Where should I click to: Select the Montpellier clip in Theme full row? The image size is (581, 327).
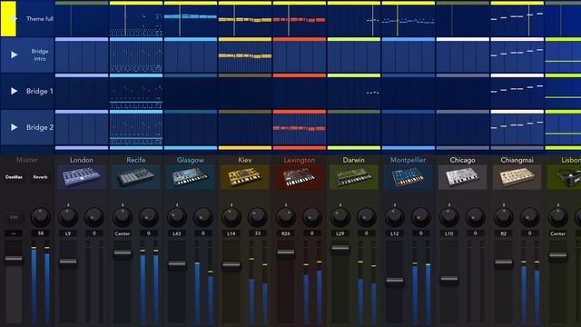coord(409,18)
